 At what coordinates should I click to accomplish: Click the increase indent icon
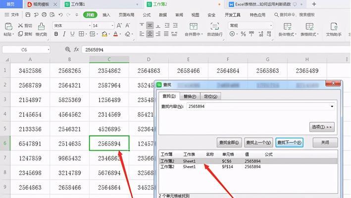(x=175, y=26)
